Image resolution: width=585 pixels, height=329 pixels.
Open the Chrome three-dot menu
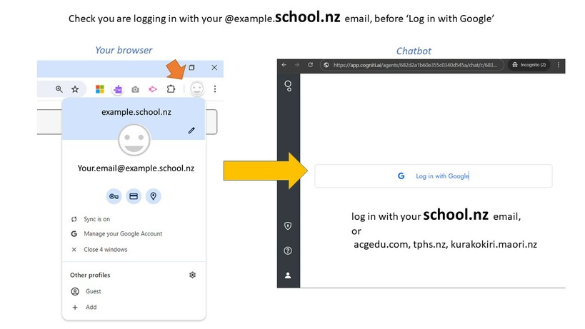pyautogui.click(x=215, y=89)
